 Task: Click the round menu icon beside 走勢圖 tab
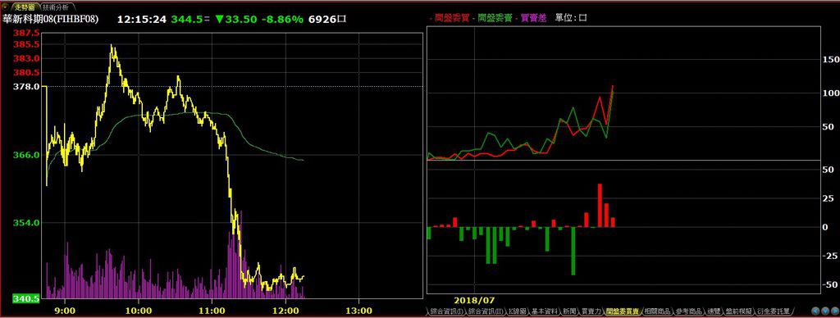click(7, 7)
